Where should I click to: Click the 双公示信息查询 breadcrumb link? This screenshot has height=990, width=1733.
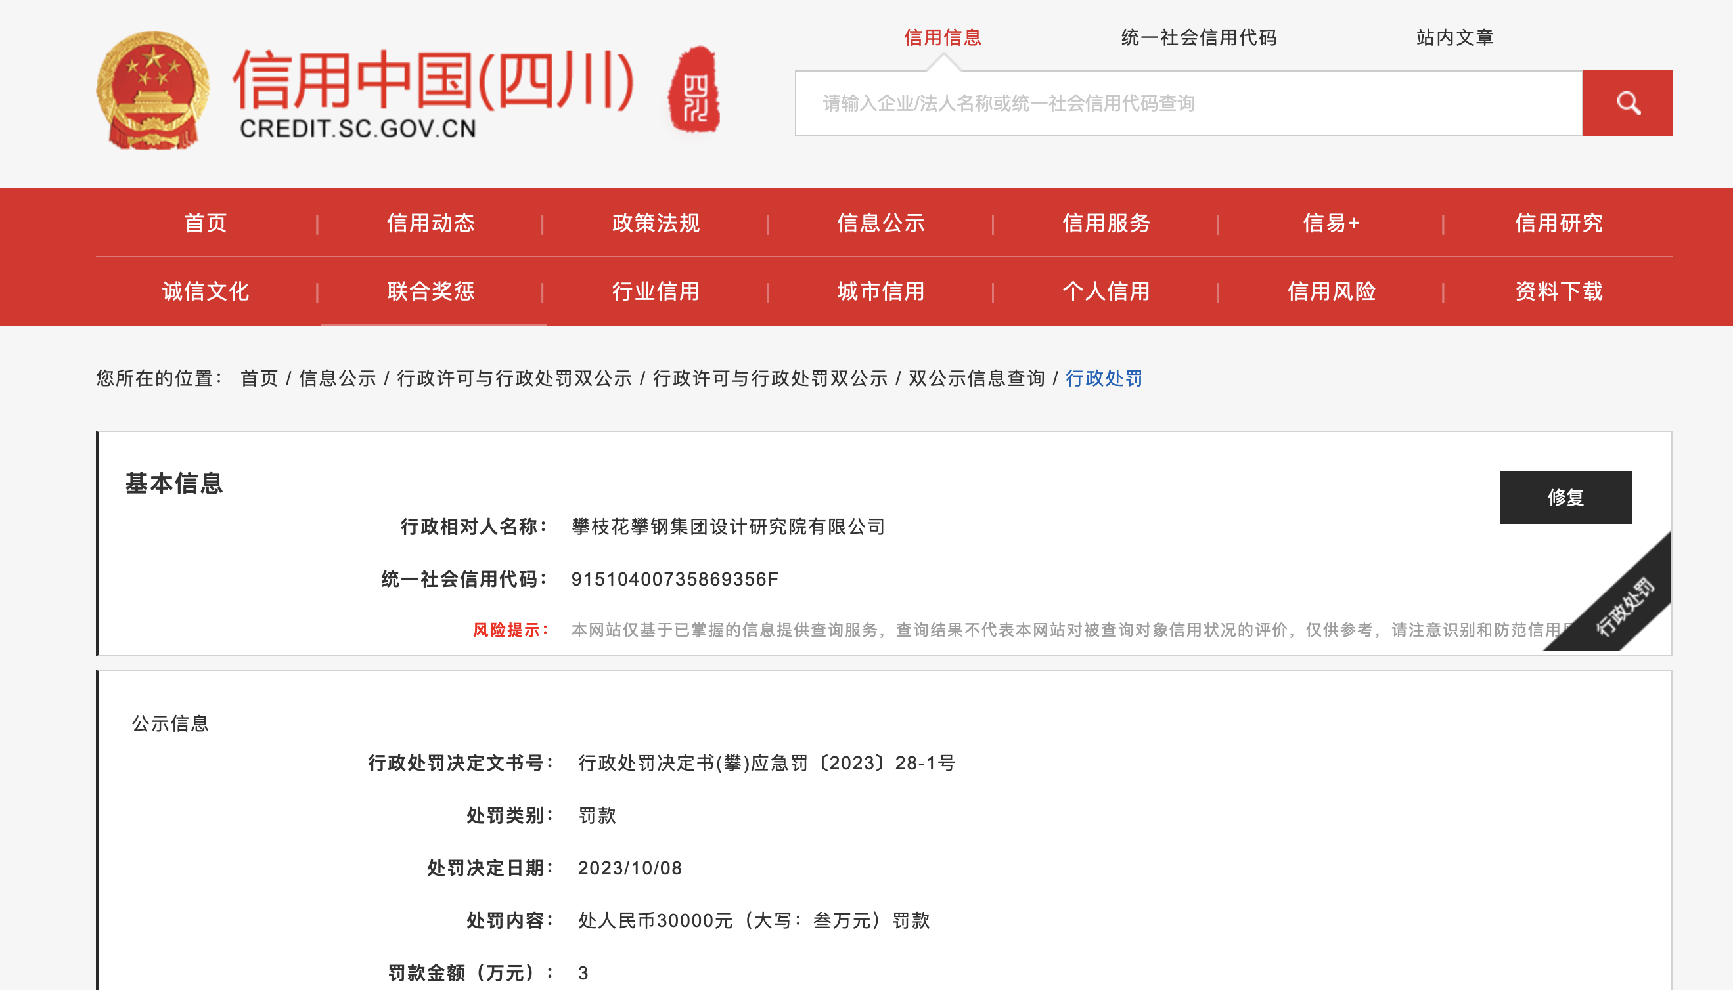point(976,378)
